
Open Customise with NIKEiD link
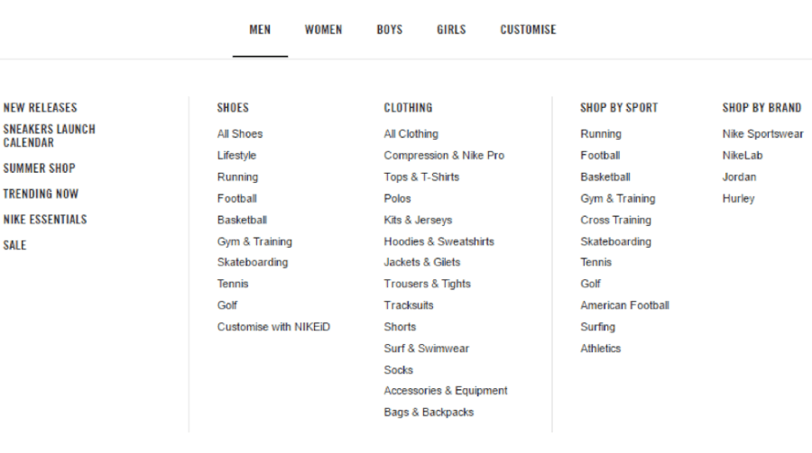pyautogui.click(x=273, y=327)
